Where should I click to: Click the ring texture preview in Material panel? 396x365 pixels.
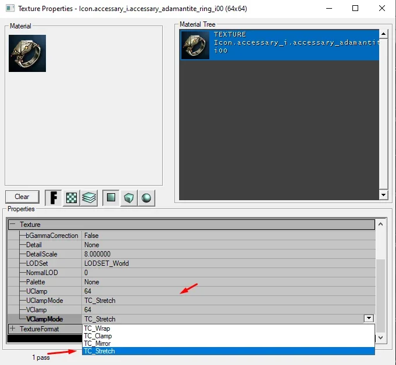(27, 53)
